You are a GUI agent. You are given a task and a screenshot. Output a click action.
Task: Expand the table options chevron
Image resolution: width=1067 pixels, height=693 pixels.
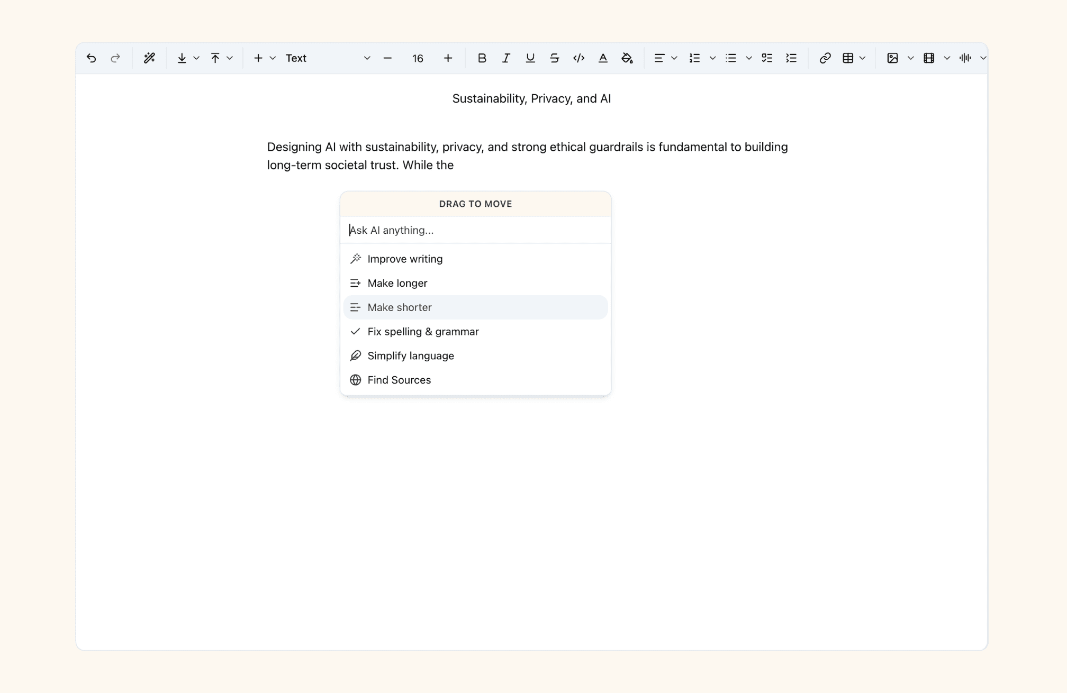[863, 58]
